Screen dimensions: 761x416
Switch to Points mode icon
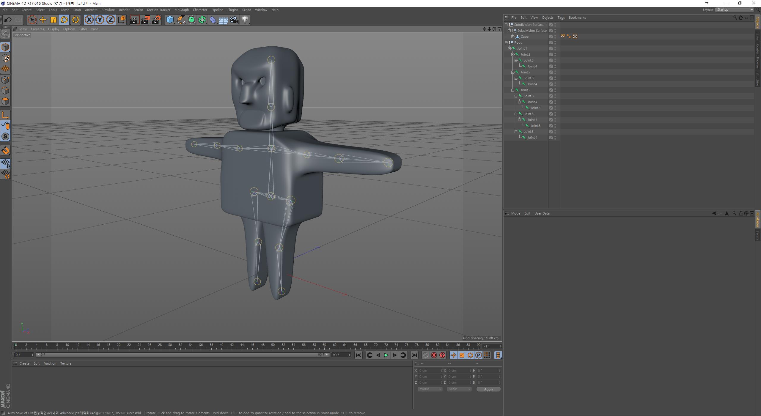coord(5,80)
